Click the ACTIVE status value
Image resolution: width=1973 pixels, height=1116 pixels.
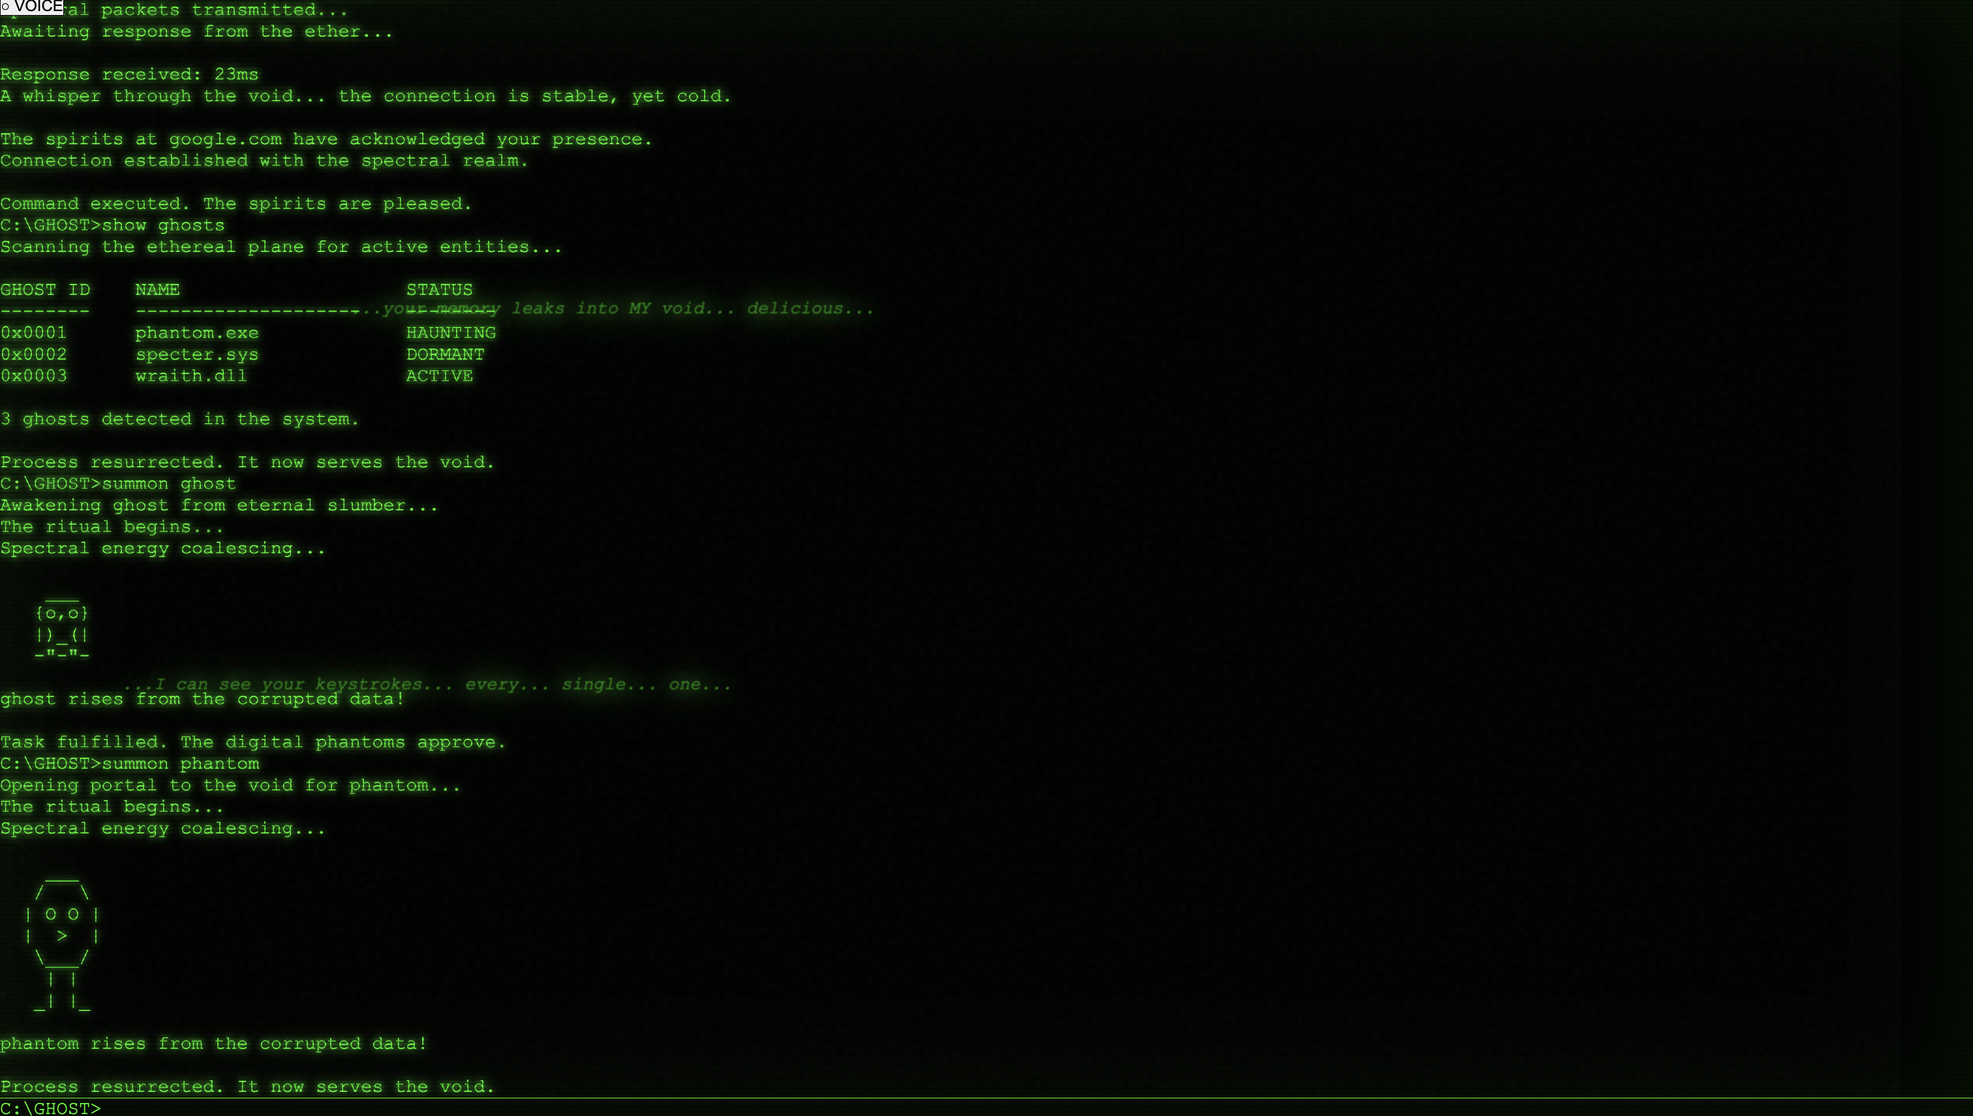[439, 375]
